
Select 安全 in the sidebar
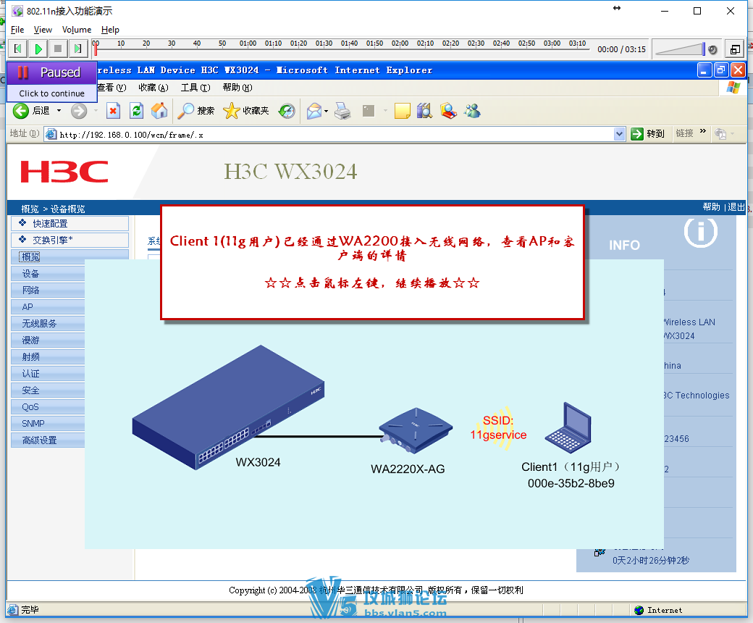point(48,390)
